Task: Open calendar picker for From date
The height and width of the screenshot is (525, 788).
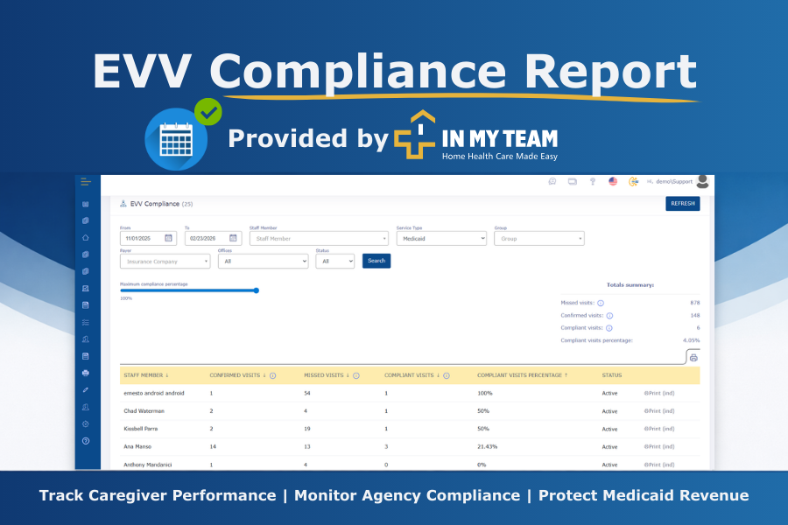Action: (168, 238)
